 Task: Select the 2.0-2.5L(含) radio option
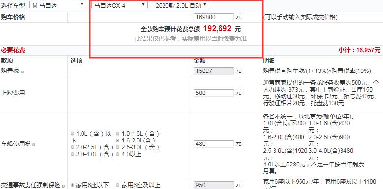coord(72,147)
